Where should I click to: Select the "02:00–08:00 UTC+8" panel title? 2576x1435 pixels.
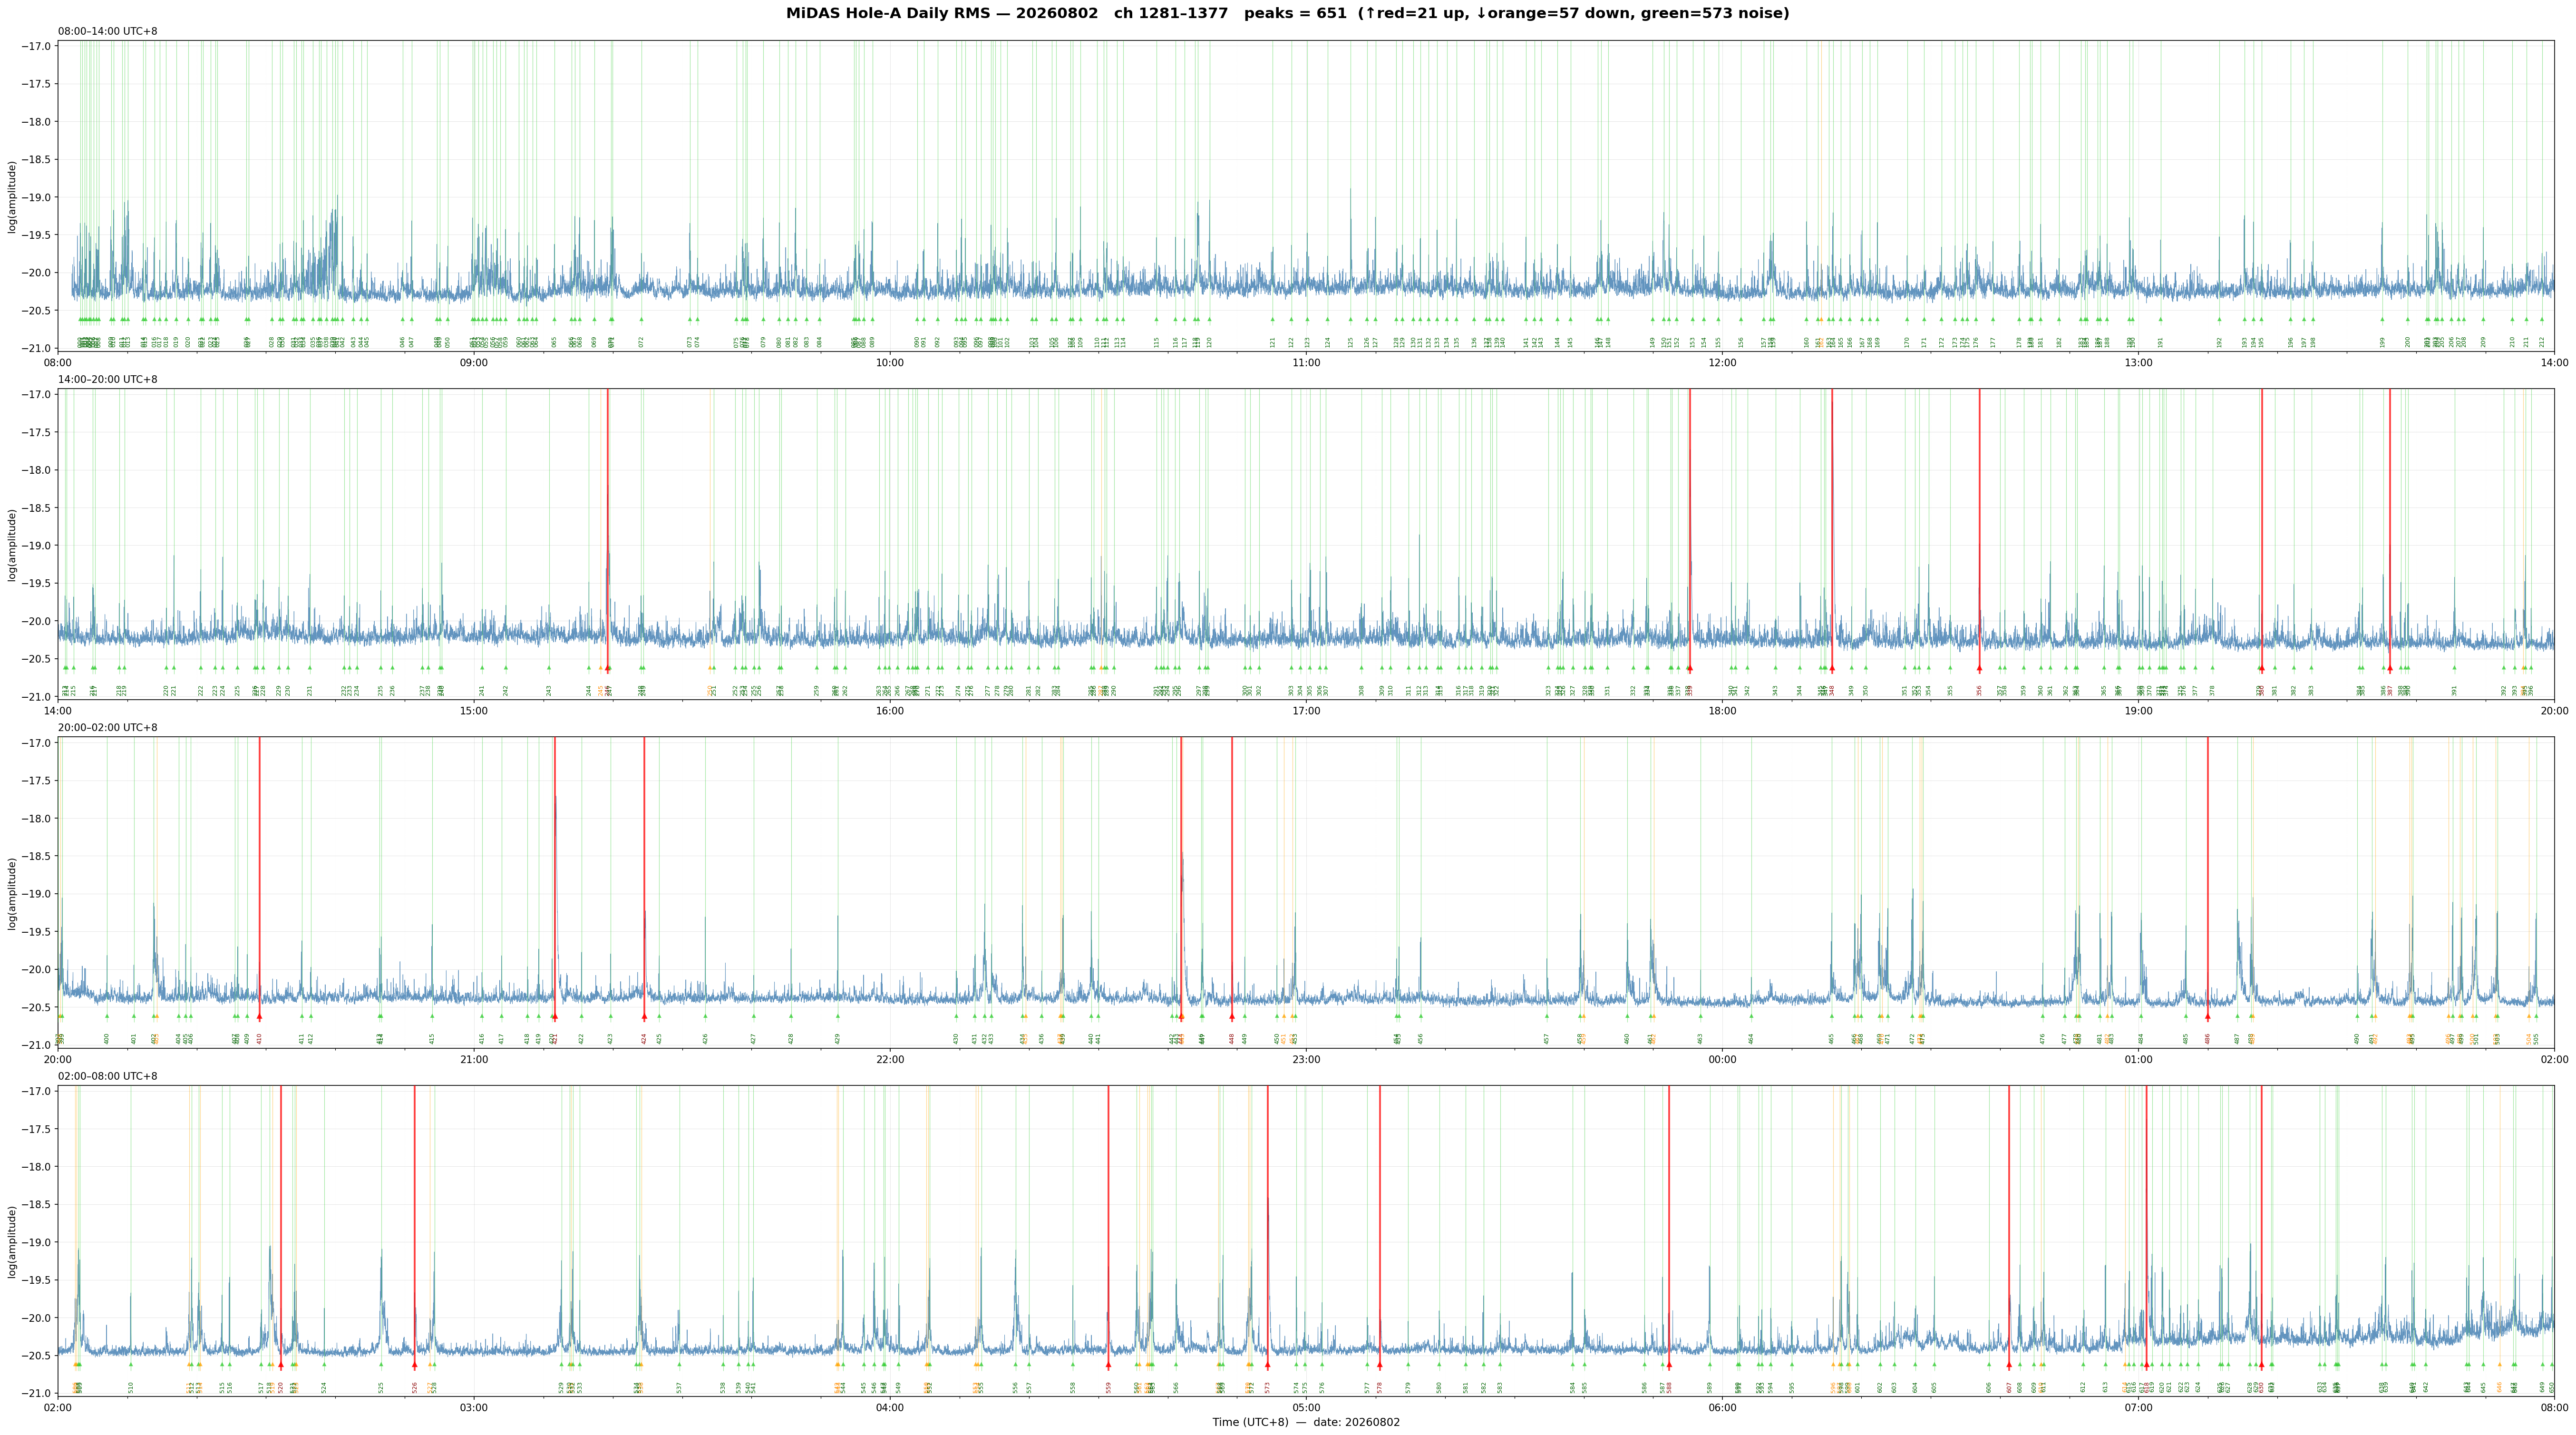point(108,1076)
